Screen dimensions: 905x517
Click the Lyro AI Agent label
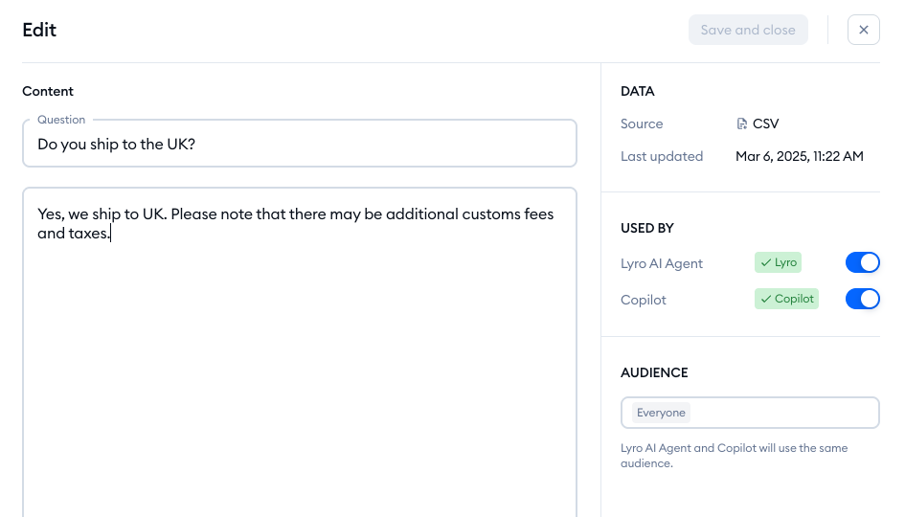662,263
